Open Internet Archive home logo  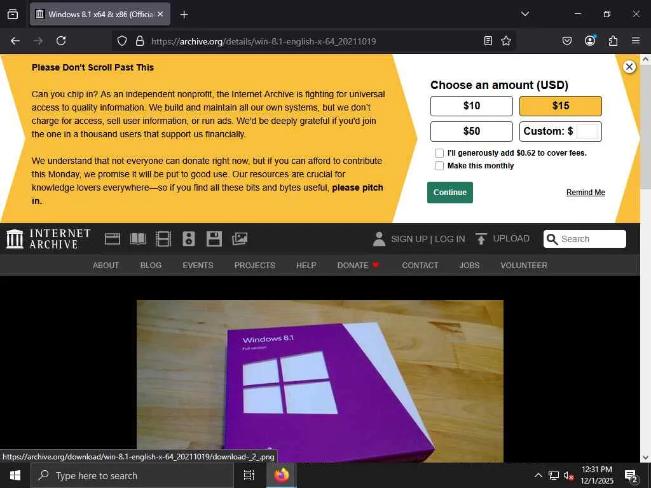(x=48, y=239)
